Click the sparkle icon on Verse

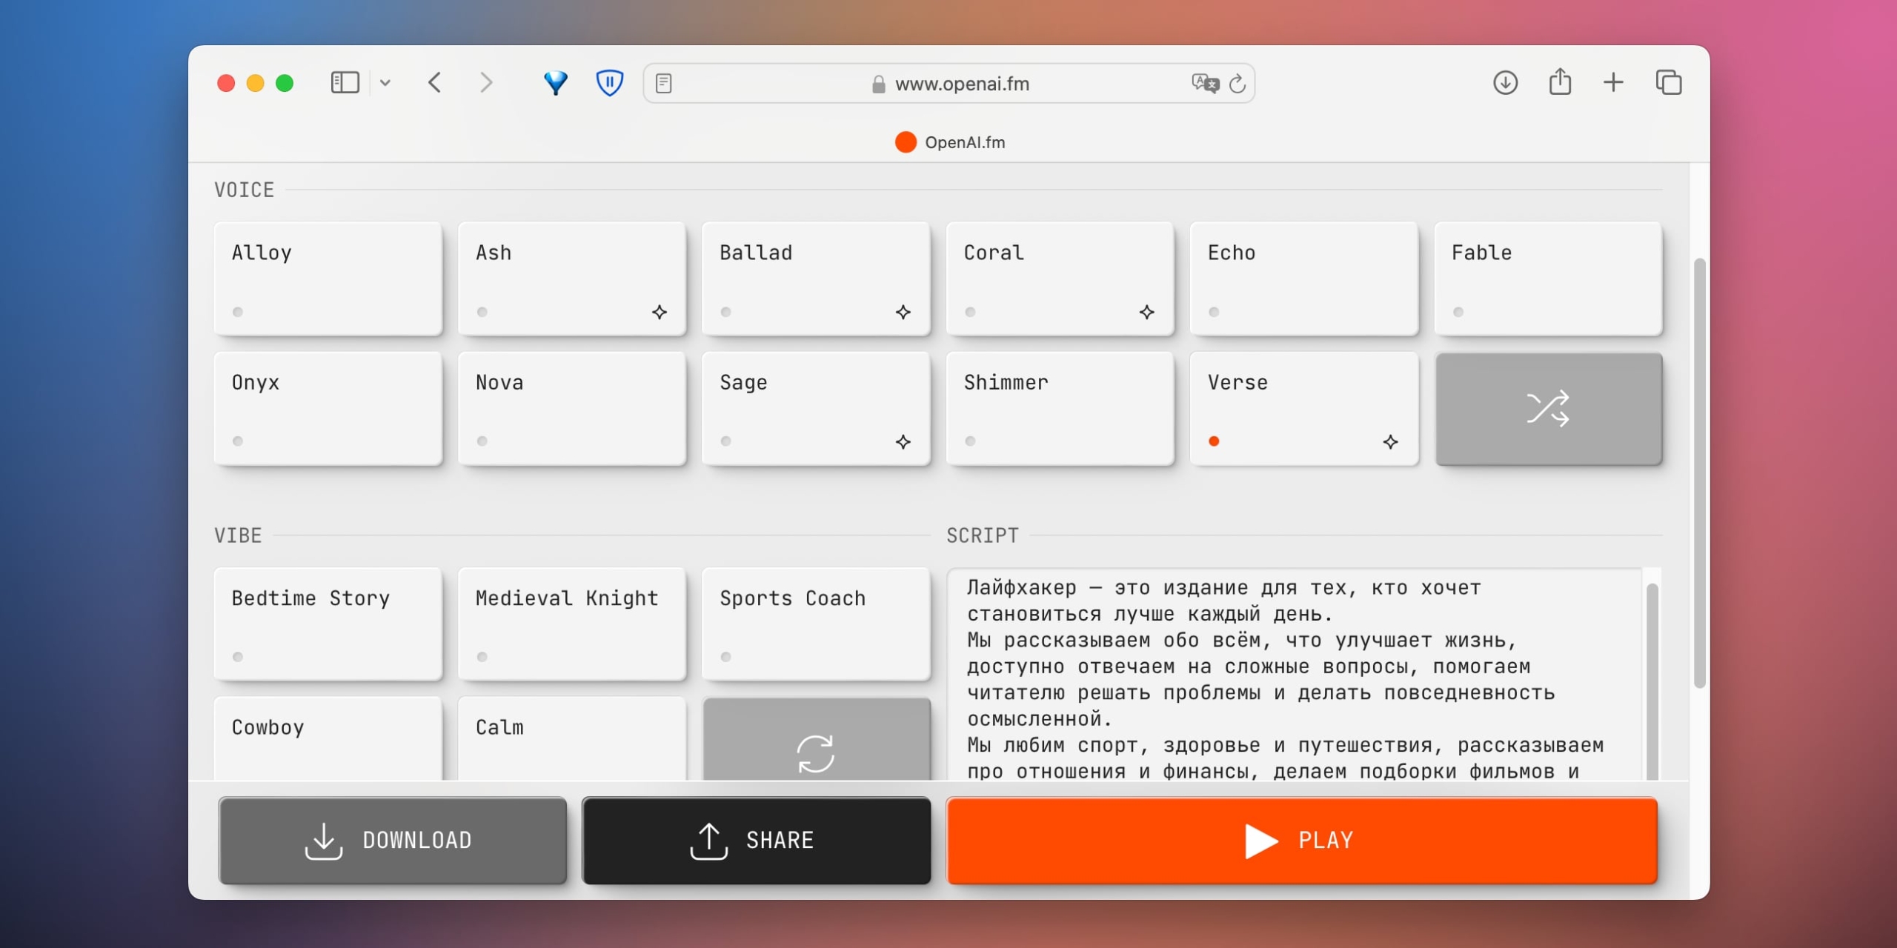tap(1390, 441)
